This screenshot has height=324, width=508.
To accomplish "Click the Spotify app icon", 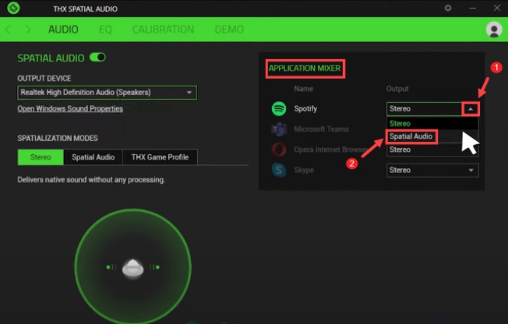I will [279, 108].
